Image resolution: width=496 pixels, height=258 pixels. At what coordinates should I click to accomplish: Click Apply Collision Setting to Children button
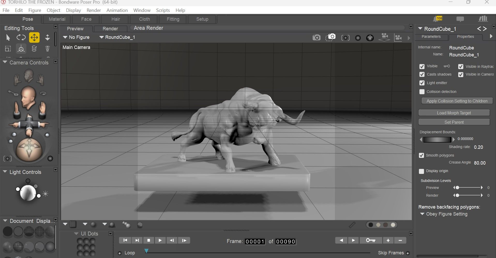click(457, 101)
